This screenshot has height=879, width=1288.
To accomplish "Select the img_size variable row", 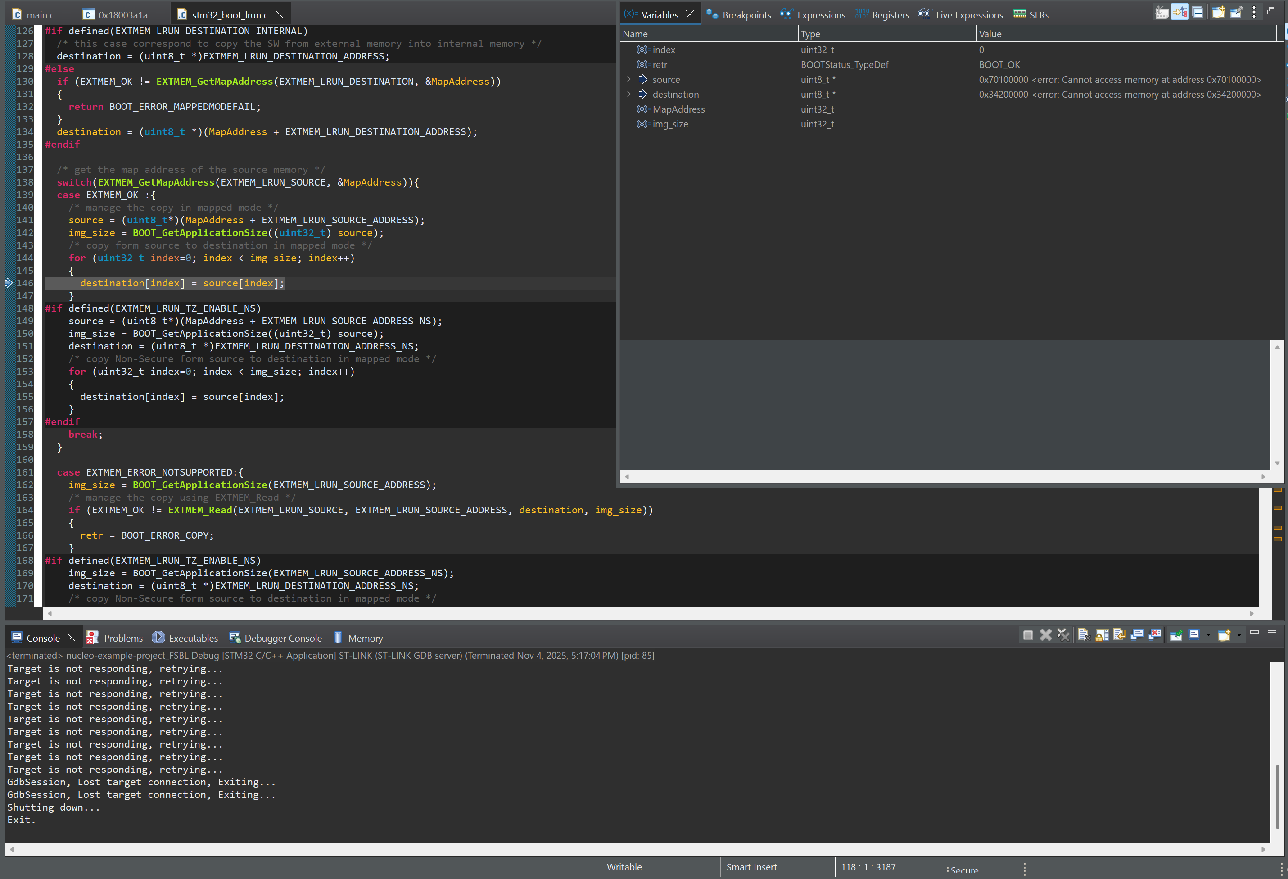I will [670, 124].
